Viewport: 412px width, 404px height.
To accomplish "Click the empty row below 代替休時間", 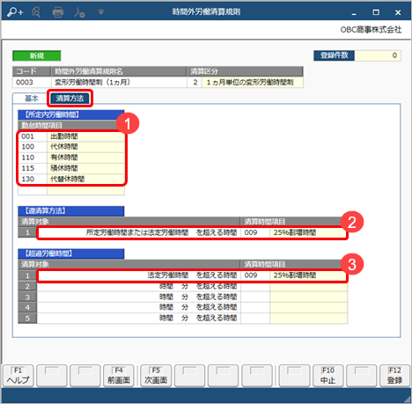I will point(71,190).
